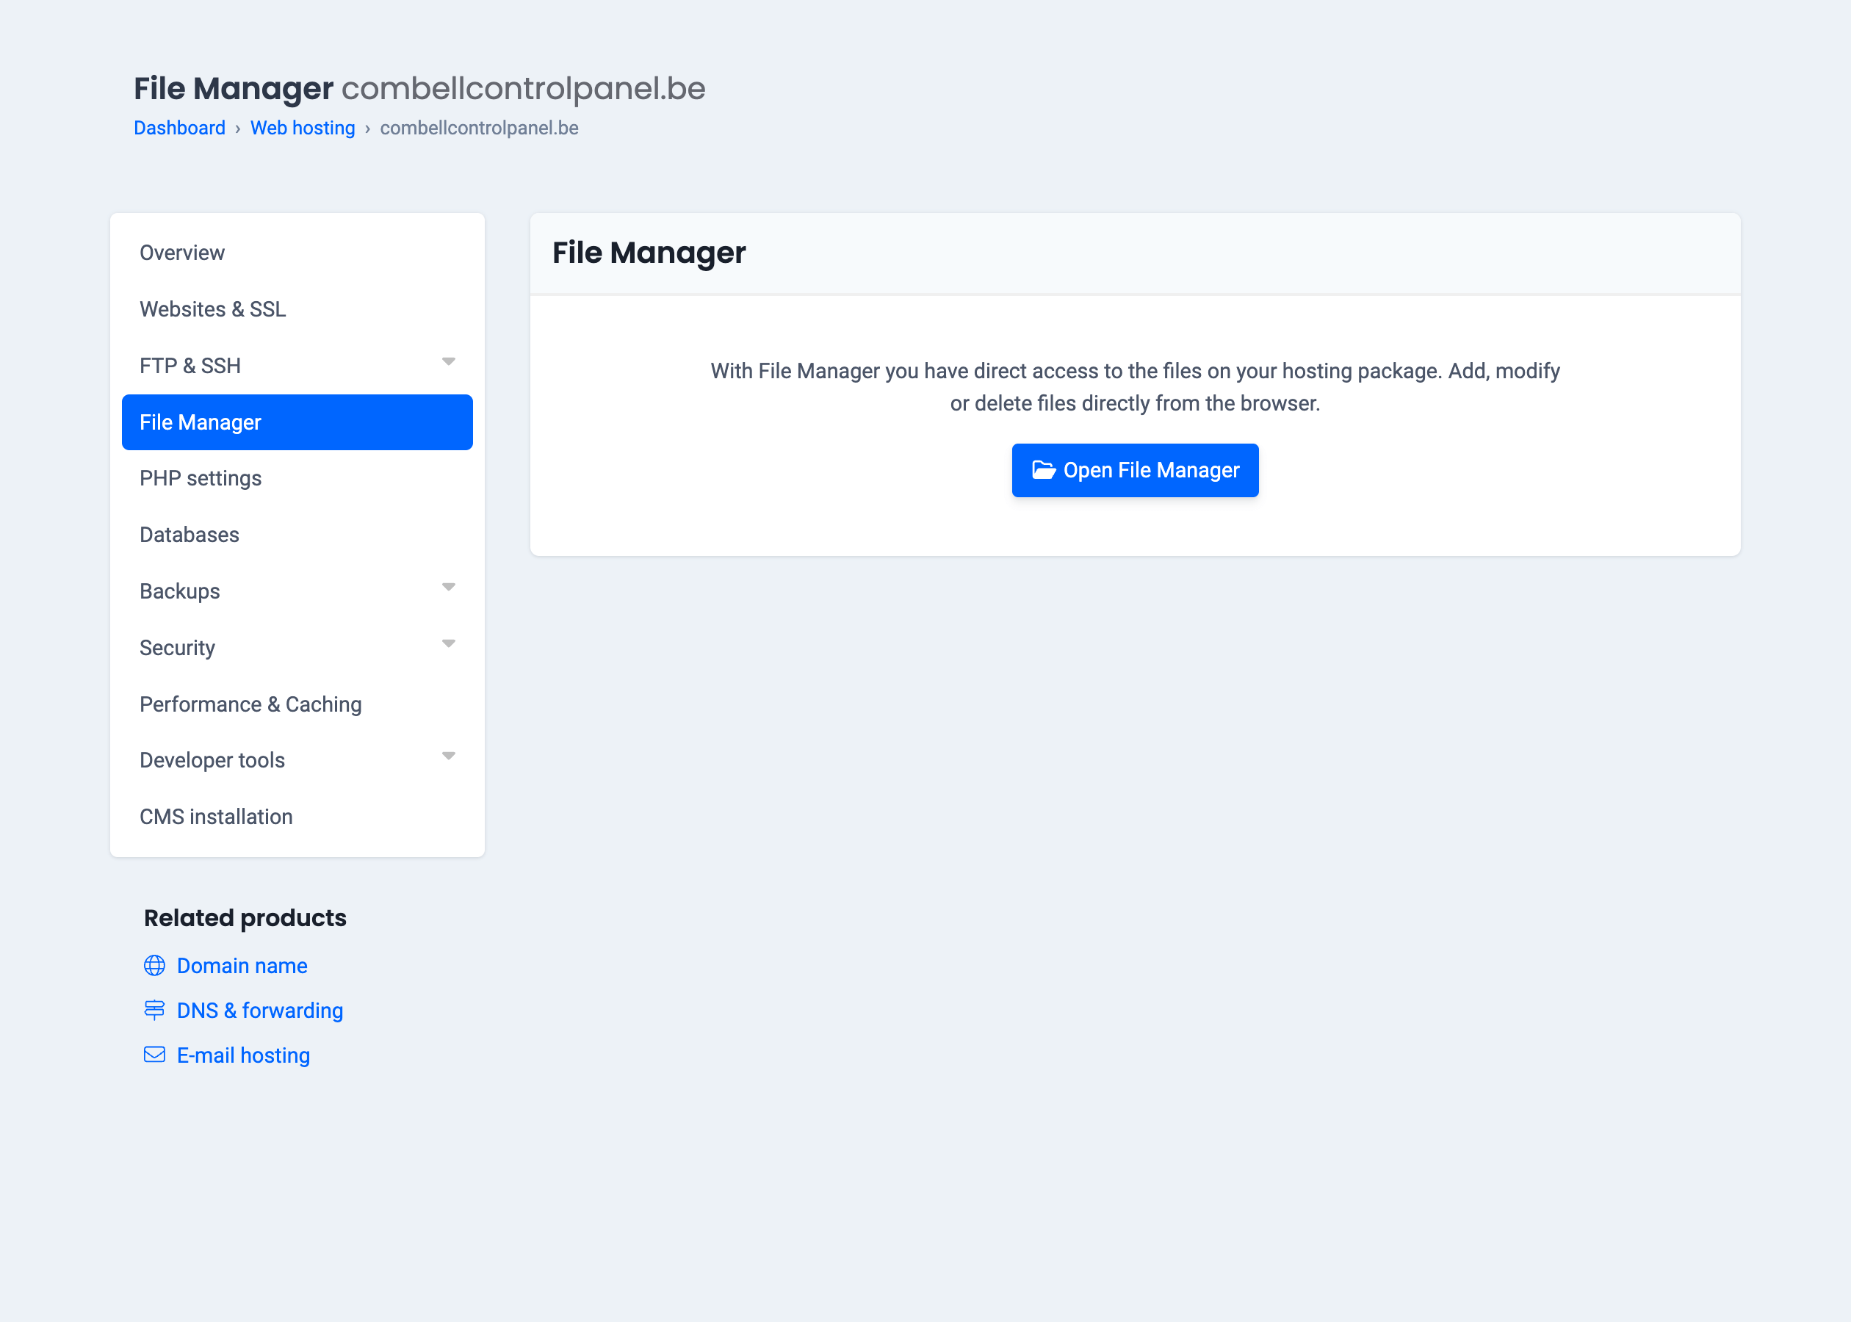
Task: Open the PHP settings page
Action: (201, 479)
